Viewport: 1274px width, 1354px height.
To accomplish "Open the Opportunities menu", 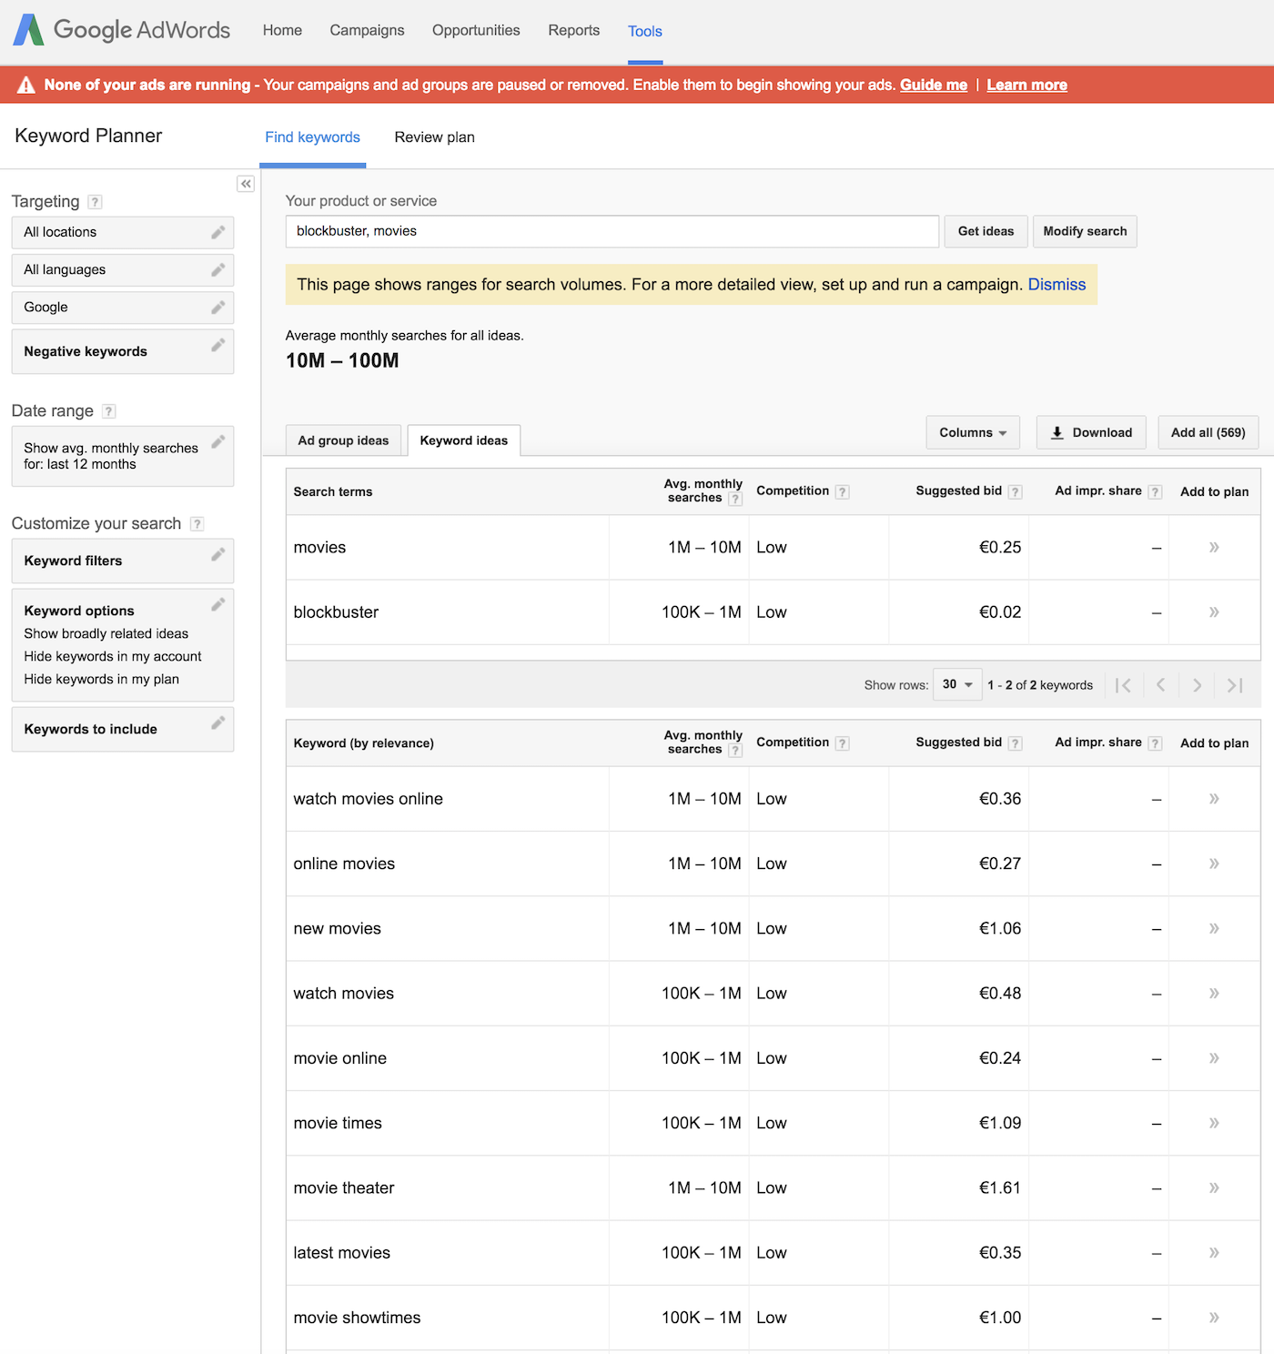I will tap(476, 30).
